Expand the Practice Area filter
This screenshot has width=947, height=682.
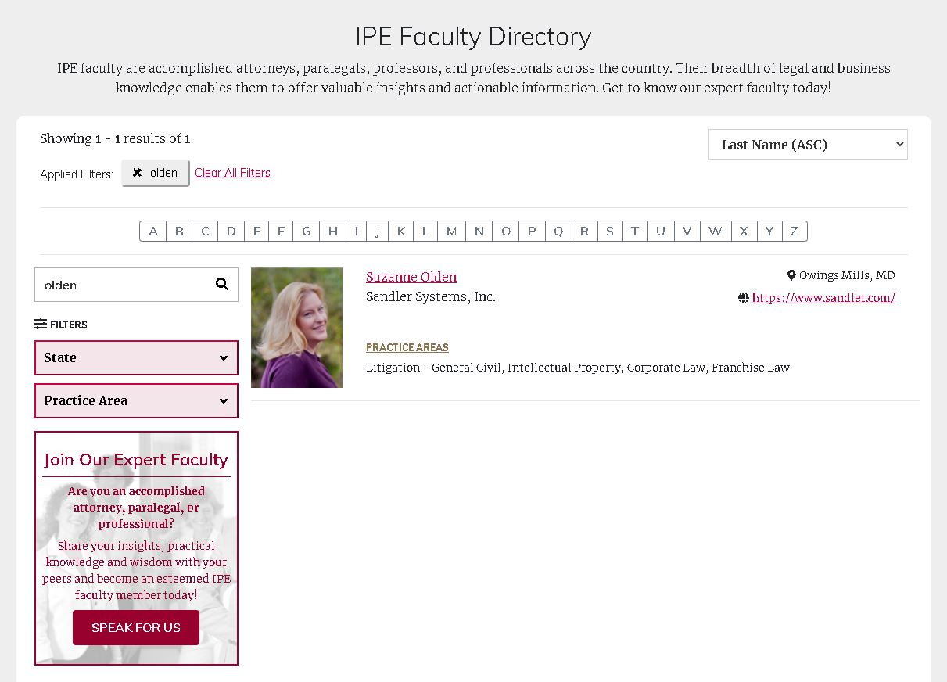point(136,400)
